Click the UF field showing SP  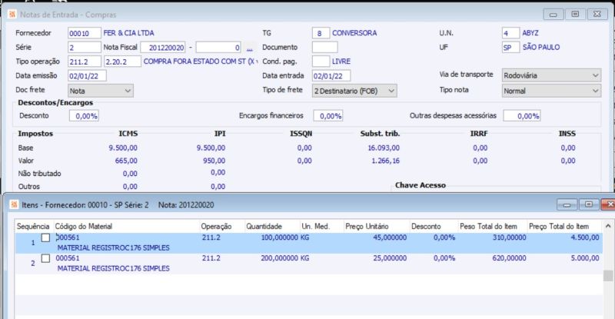click(510, 48)
